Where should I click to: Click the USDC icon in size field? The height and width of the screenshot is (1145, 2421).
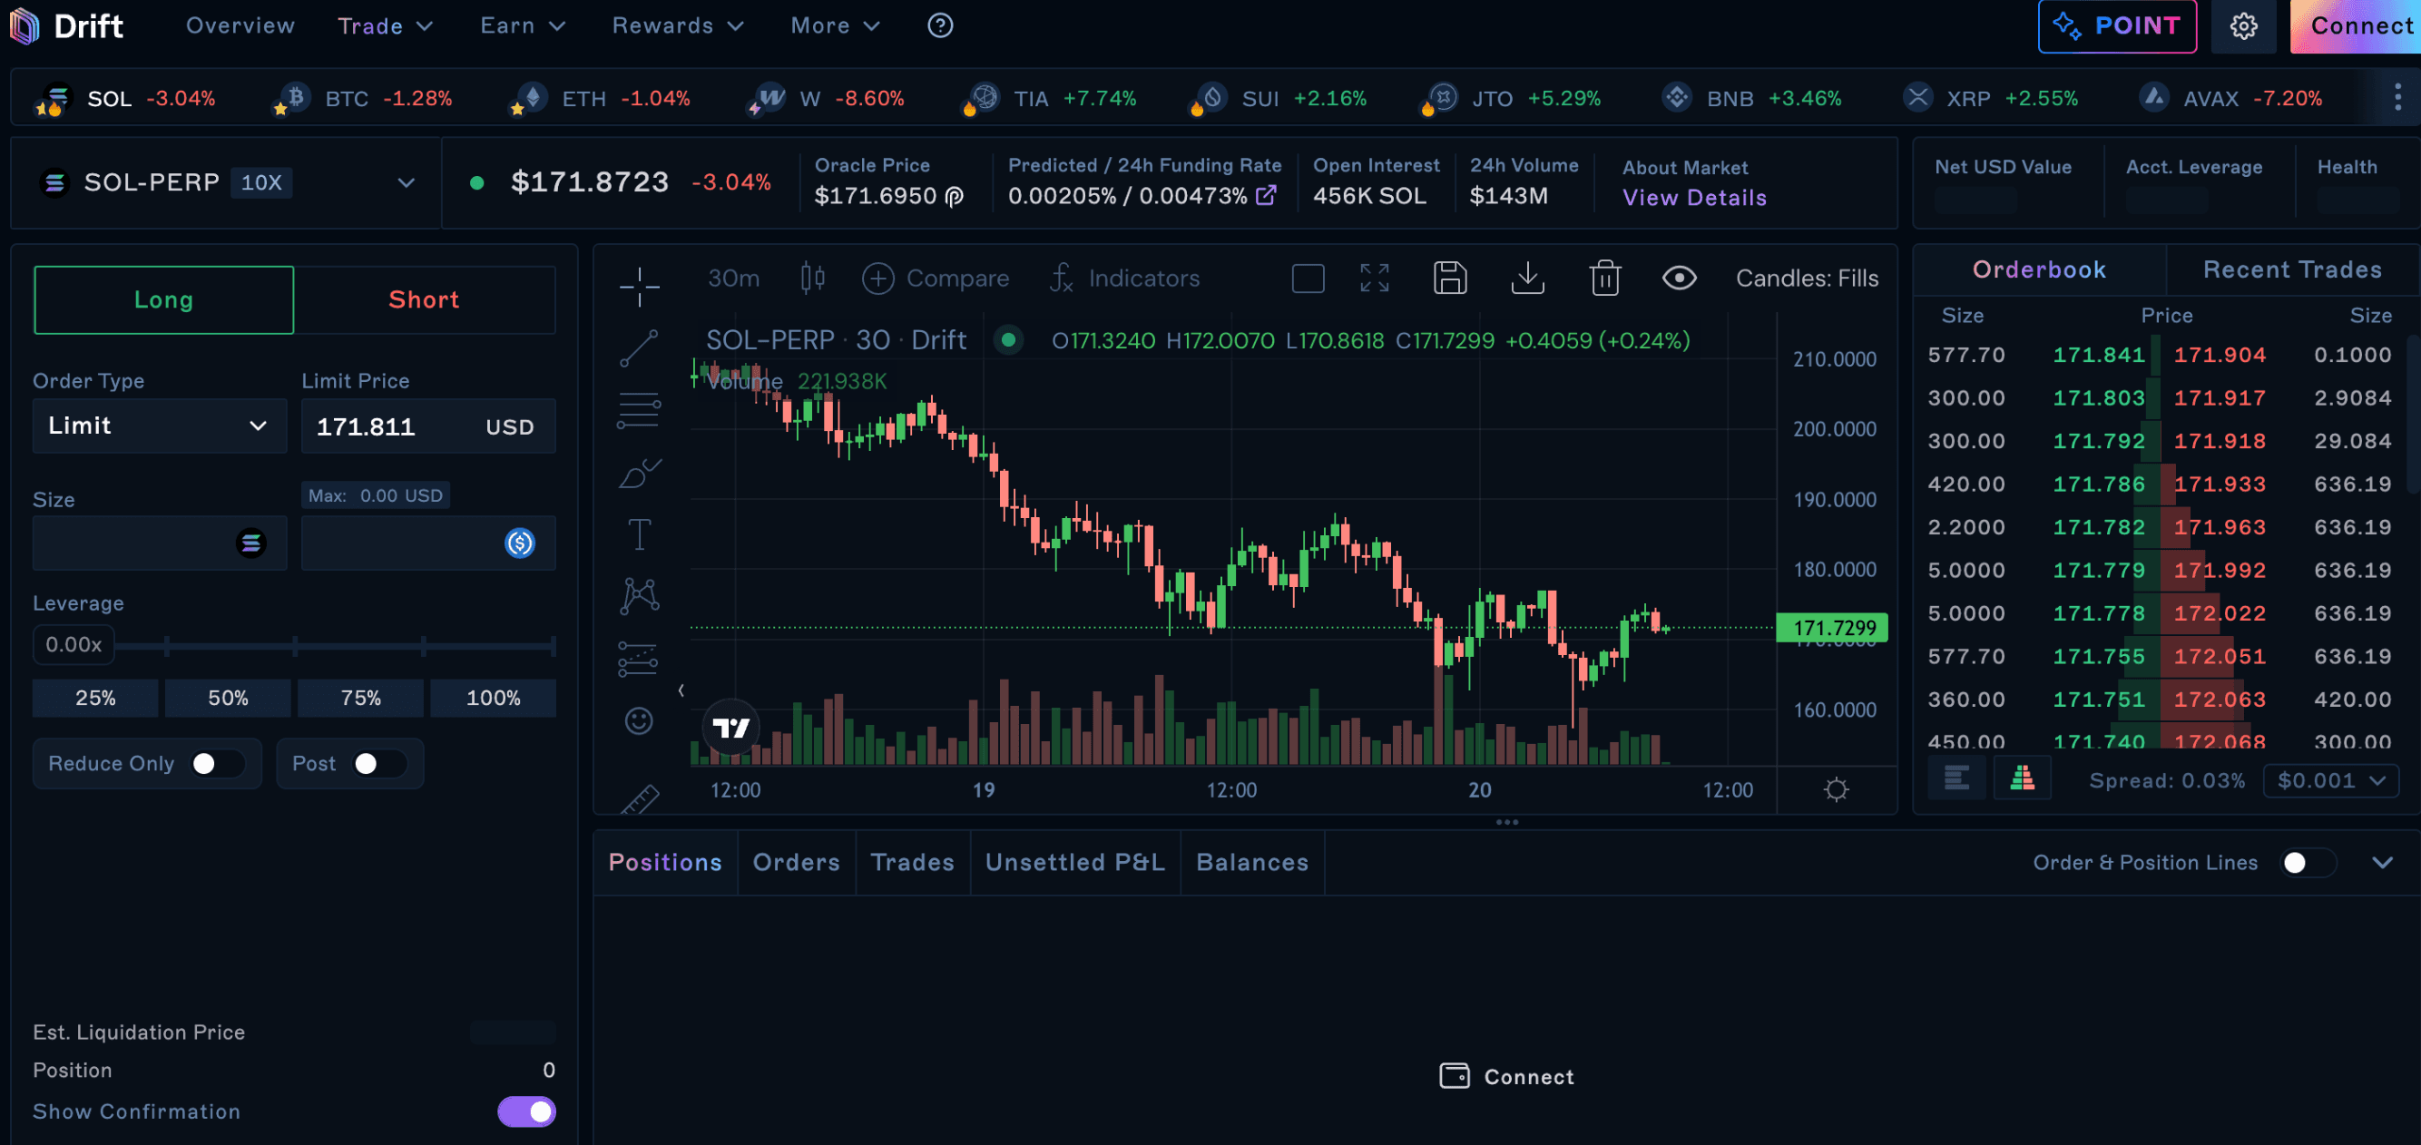tap(520, 543)
